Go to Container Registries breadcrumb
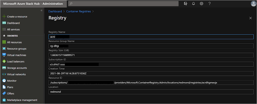 [x=78, y=11]
